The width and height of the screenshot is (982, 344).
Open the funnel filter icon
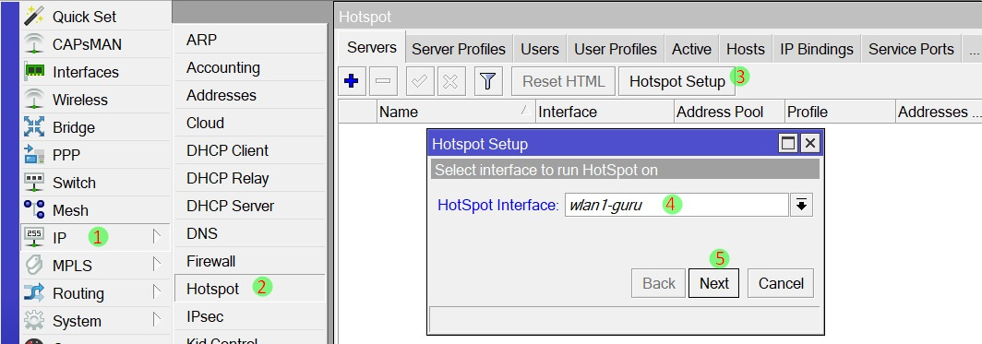488,81
